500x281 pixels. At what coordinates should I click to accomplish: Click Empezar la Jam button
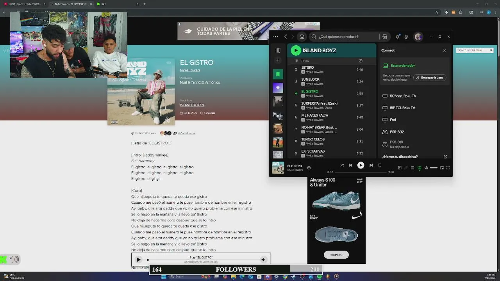pos(429,78)
